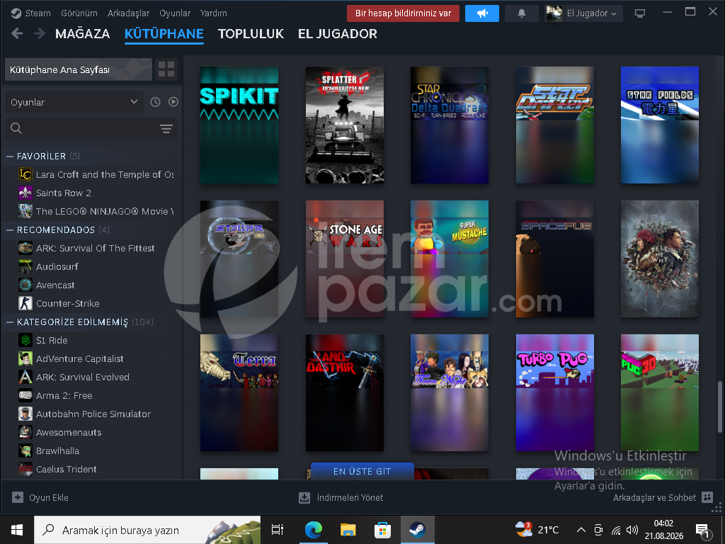
Task: Select the Super Mustache cover
Action: [x=450, y=259]
